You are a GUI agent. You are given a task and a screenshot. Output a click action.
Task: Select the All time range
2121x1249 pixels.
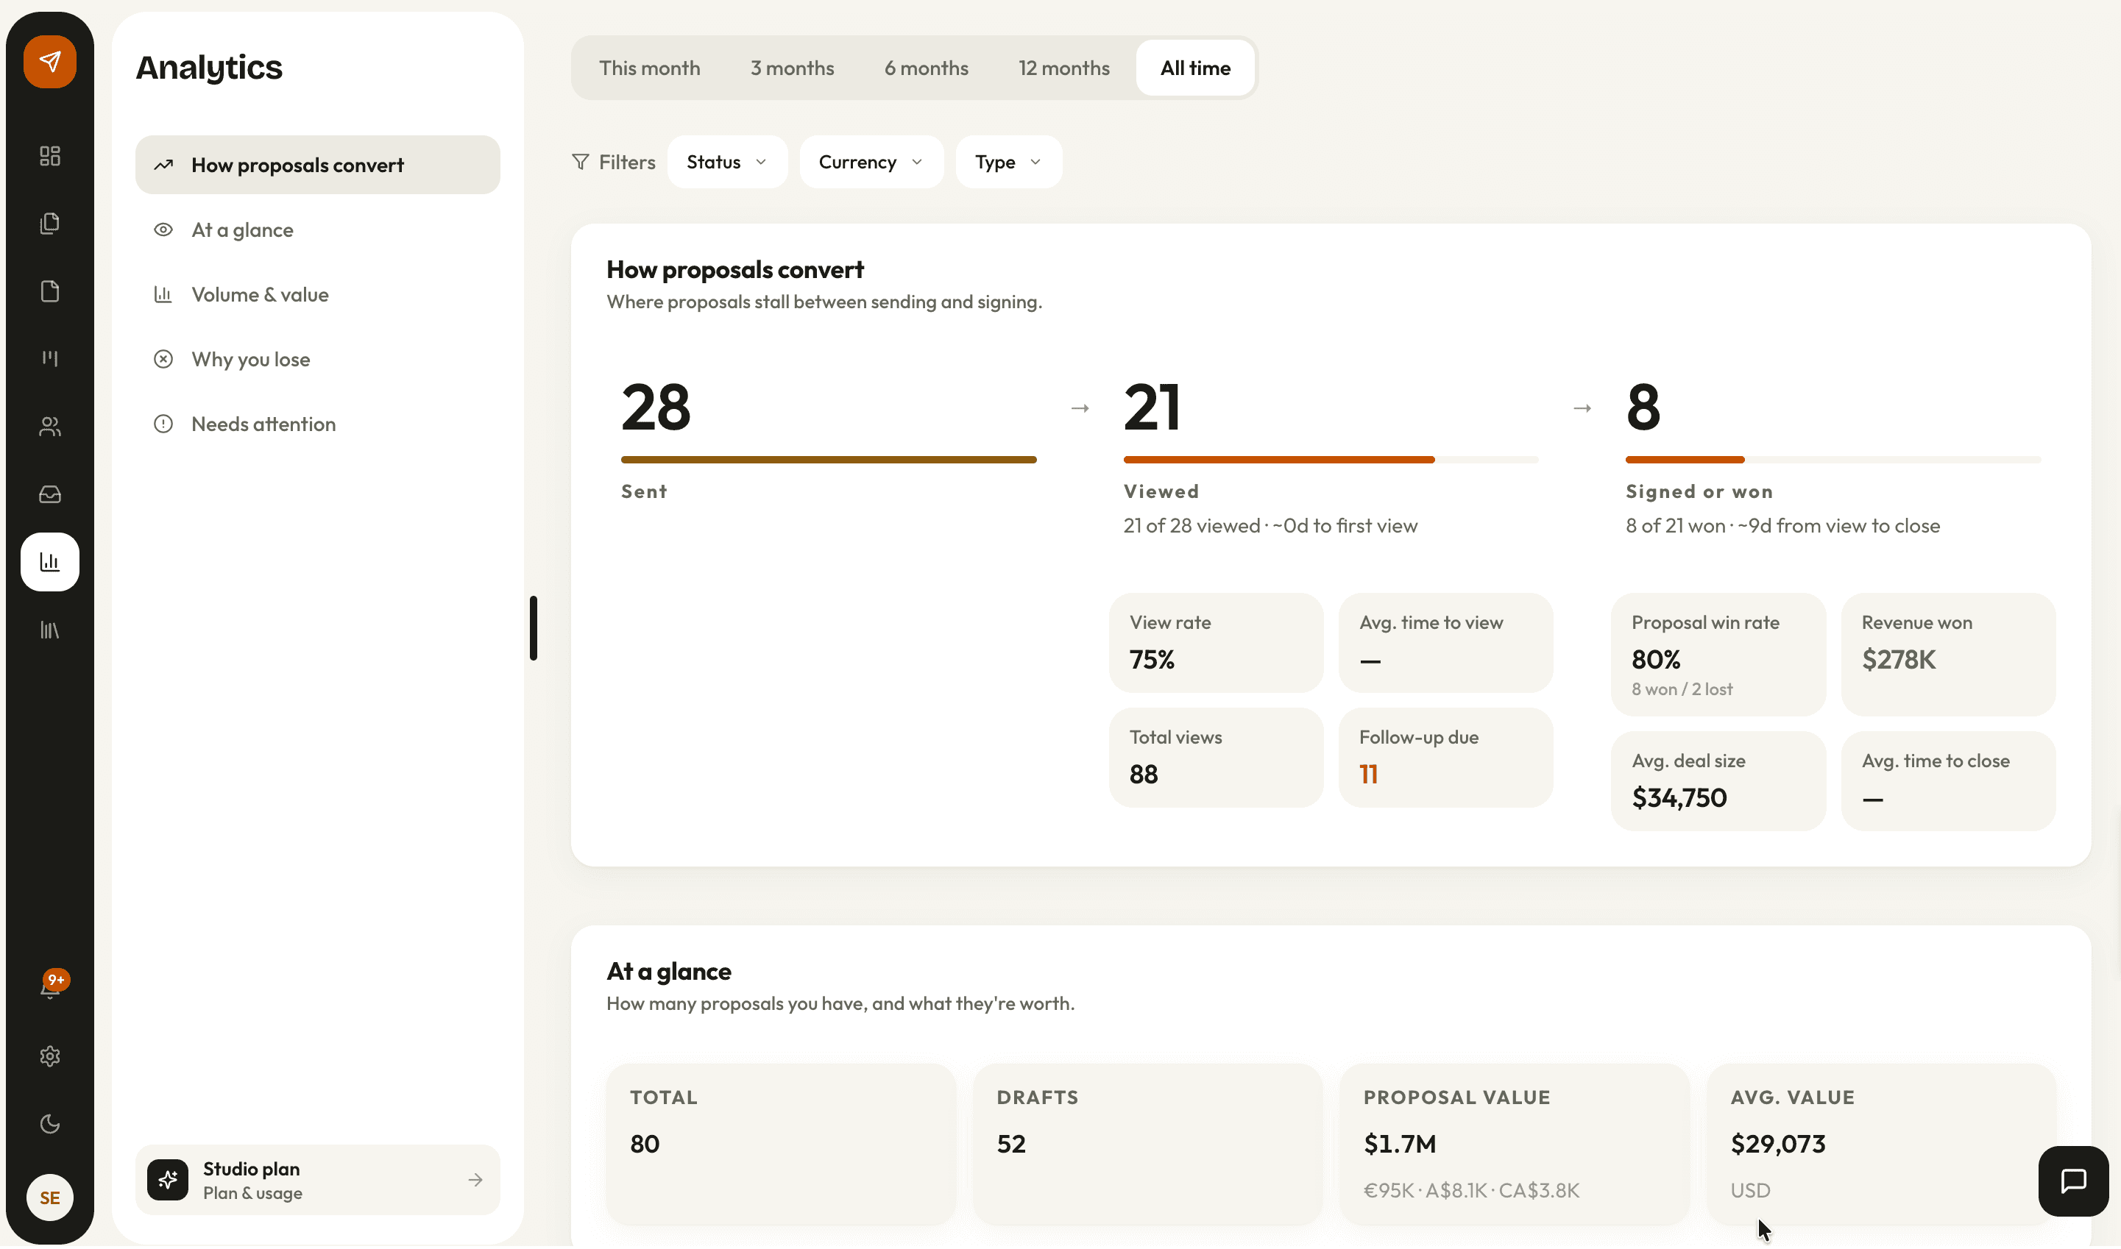click(1194, 68)
